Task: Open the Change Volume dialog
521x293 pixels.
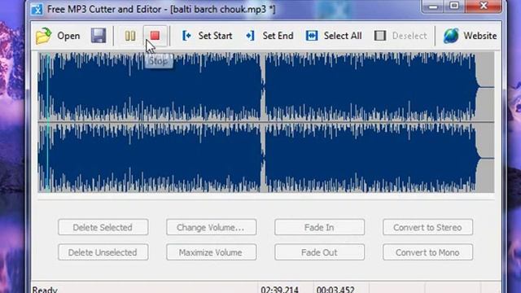Action: [212, 227]
